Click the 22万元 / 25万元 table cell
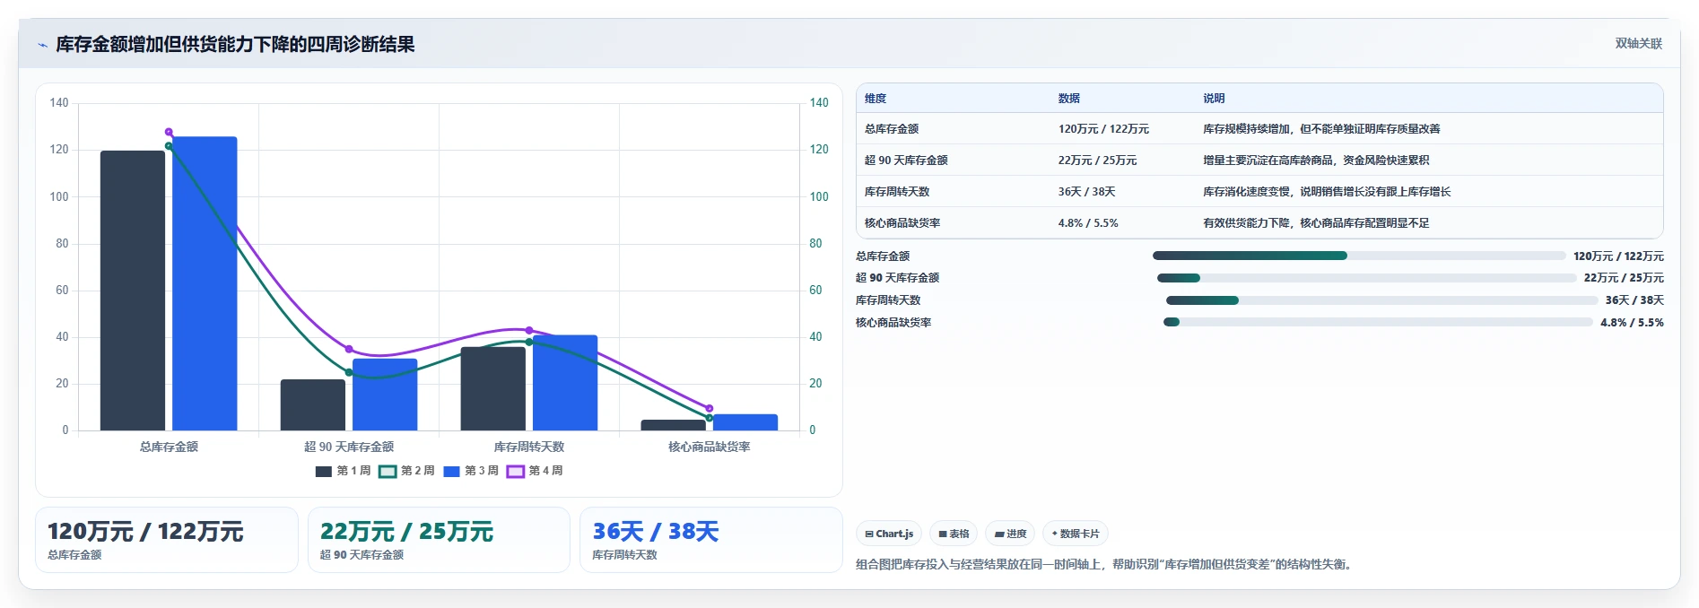Screen dimensions: 1699x608 tap(1097, 161)
